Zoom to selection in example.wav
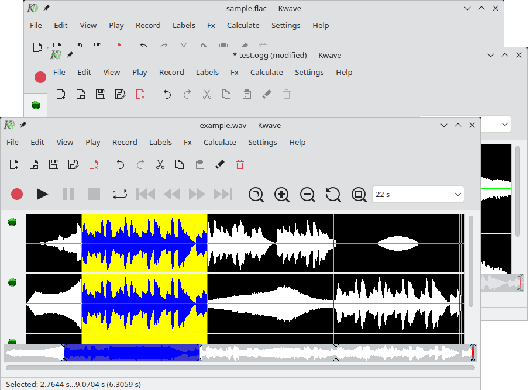This screenshot has width=530, height=390. (256, 195)
